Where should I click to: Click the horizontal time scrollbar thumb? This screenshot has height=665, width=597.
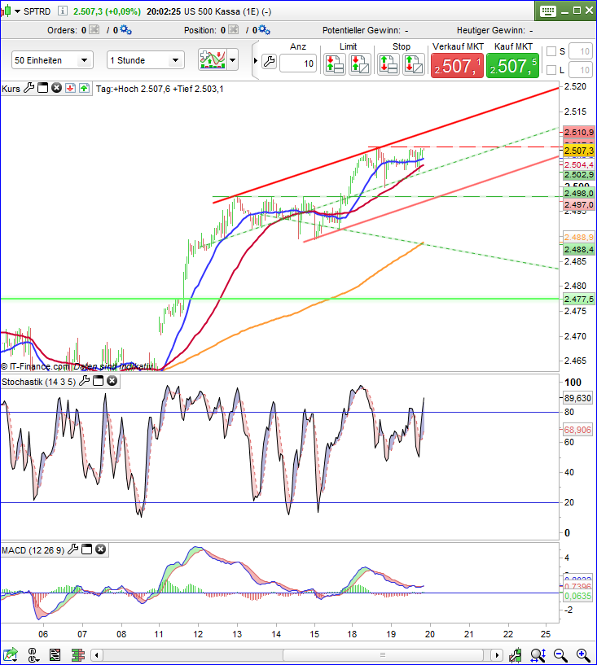(x=383, y=655)
